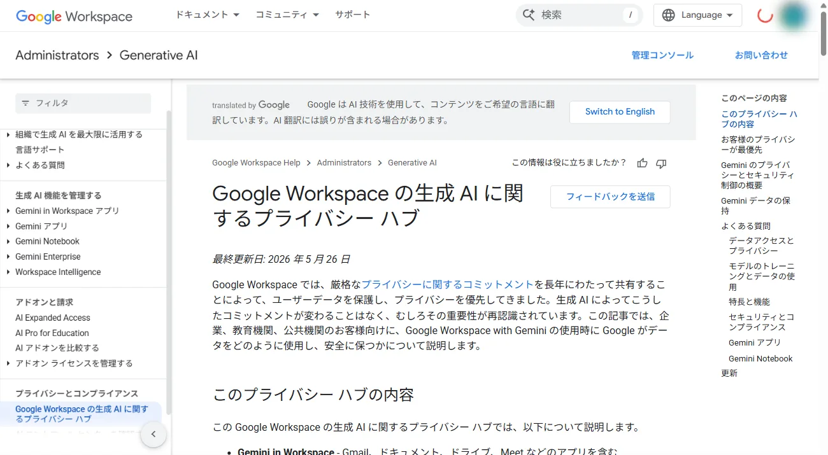
Task: Click the アドオンと請求 heading
Action: tap(45, 302)
